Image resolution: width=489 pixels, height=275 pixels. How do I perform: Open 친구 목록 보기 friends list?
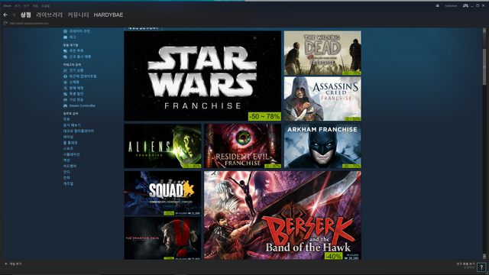coord(465,264)
